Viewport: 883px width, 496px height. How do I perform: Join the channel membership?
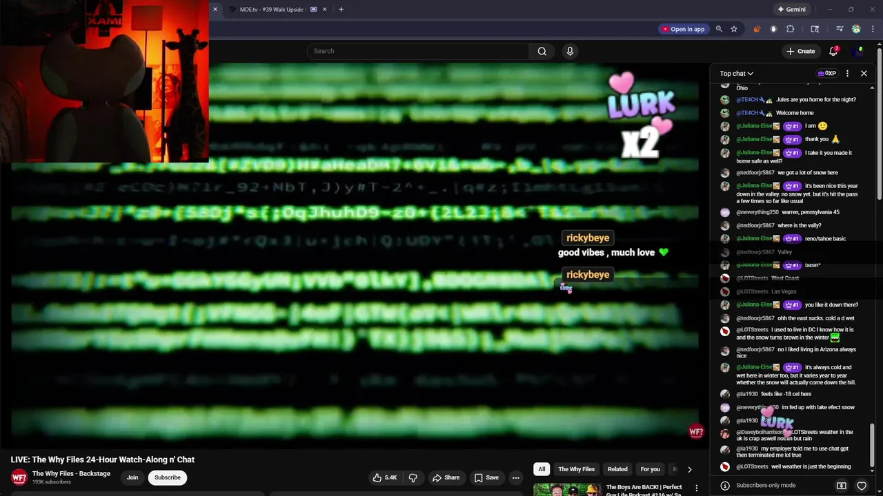pyautogui.click(x=132, y=477)
